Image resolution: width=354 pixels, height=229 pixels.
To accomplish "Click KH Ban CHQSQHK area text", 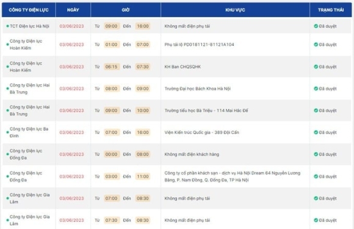I will coord(182,67).
